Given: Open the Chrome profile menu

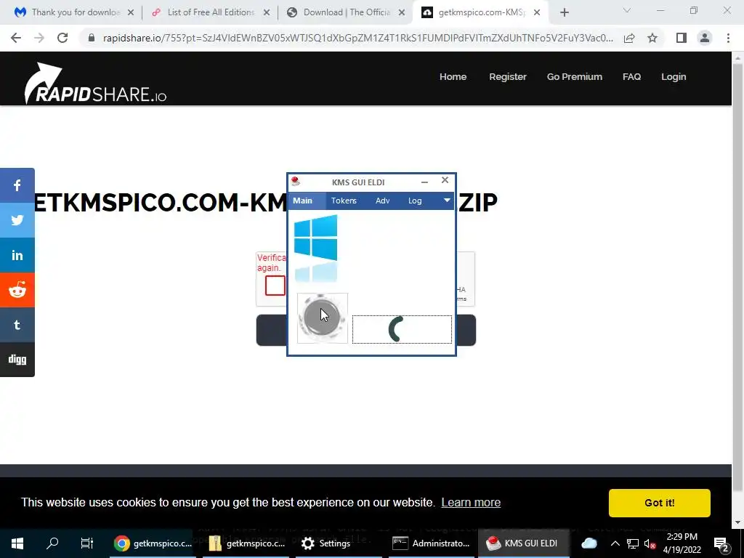Looking at the screenshot, I should tap(705, 38).
